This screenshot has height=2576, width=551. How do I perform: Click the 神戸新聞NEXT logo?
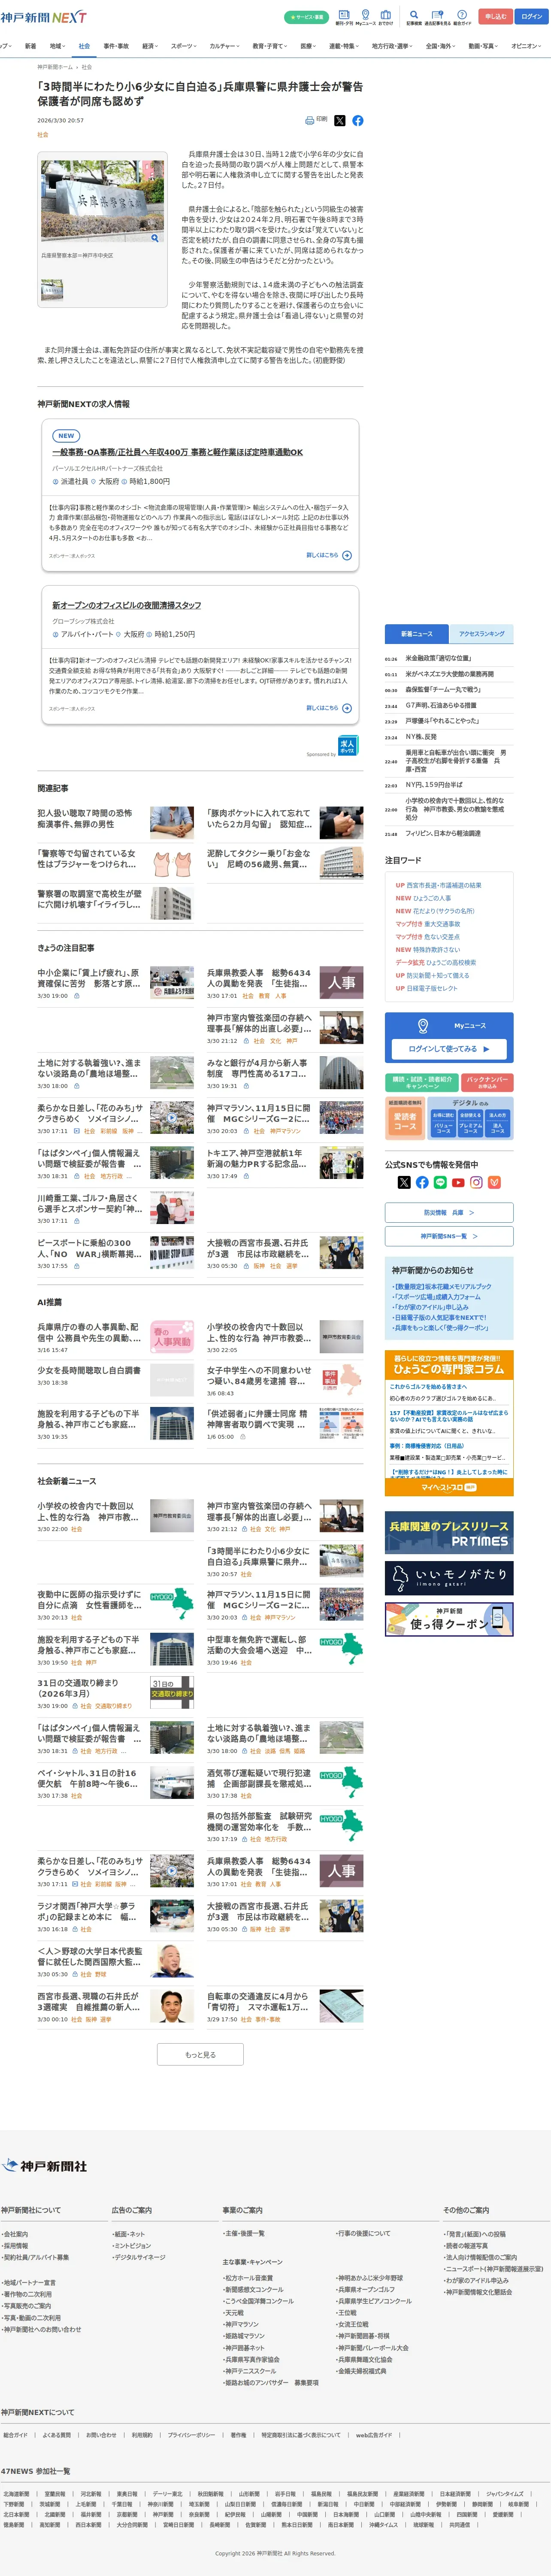(x=43, y=17)
